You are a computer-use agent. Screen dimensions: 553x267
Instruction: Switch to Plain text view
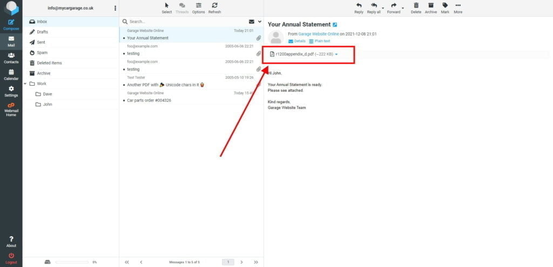point(320,41)
